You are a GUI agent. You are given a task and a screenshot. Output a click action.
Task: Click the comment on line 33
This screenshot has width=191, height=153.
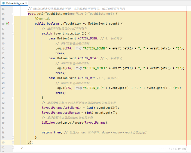tap(76, 9)
